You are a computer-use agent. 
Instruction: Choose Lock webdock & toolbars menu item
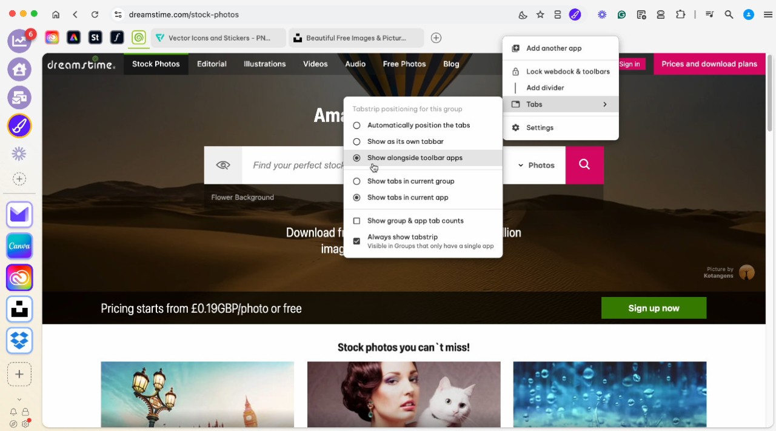(567, 72)
